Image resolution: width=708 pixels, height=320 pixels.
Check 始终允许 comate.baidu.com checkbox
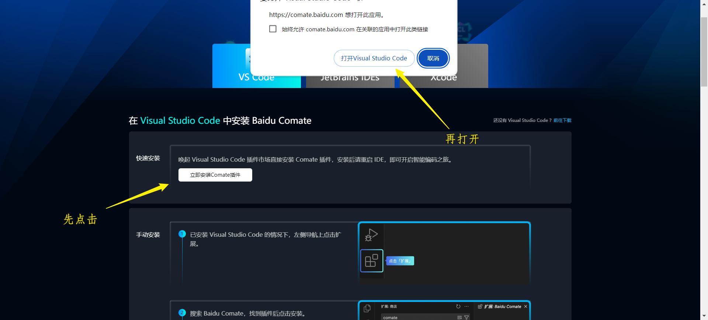click(273, 29)
